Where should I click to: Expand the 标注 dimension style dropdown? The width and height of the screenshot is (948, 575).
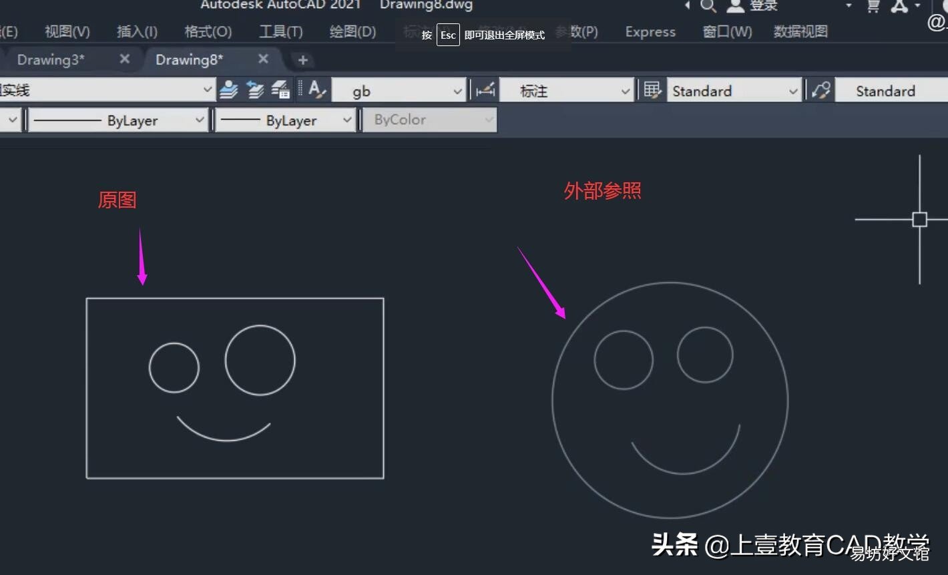click(626, 91)
